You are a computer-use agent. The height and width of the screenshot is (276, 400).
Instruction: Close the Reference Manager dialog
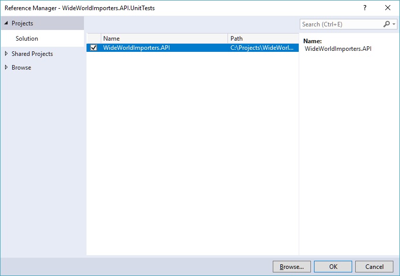point(388,8)
